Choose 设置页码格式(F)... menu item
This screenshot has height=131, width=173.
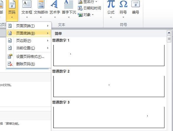pos(29,57)
